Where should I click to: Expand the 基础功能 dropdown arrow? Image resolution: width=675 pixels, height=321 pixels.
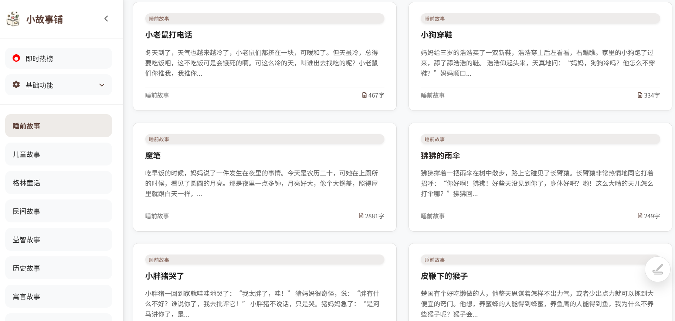point(102,85)
